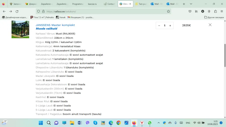Click the quantity value field

tap(164, 26)
